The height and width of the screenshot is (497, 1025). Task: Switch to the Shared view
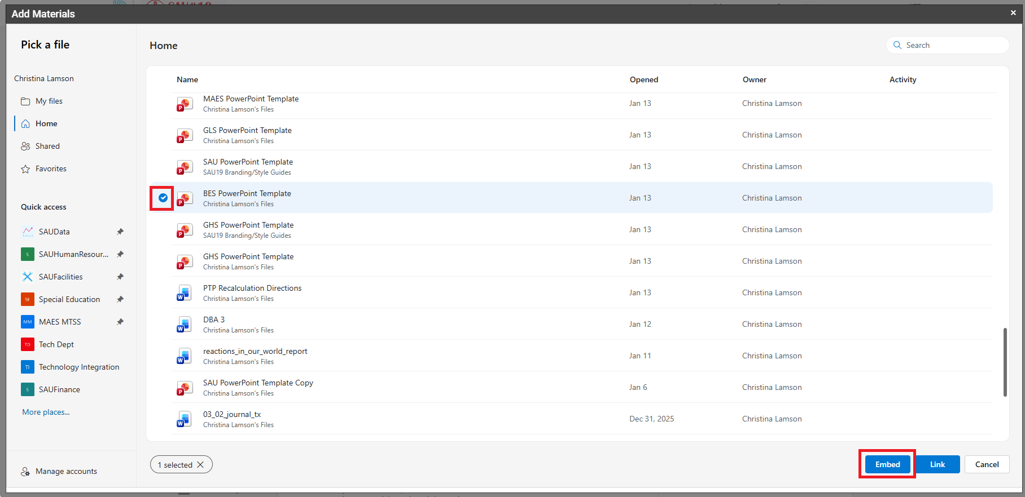[47, 147]
